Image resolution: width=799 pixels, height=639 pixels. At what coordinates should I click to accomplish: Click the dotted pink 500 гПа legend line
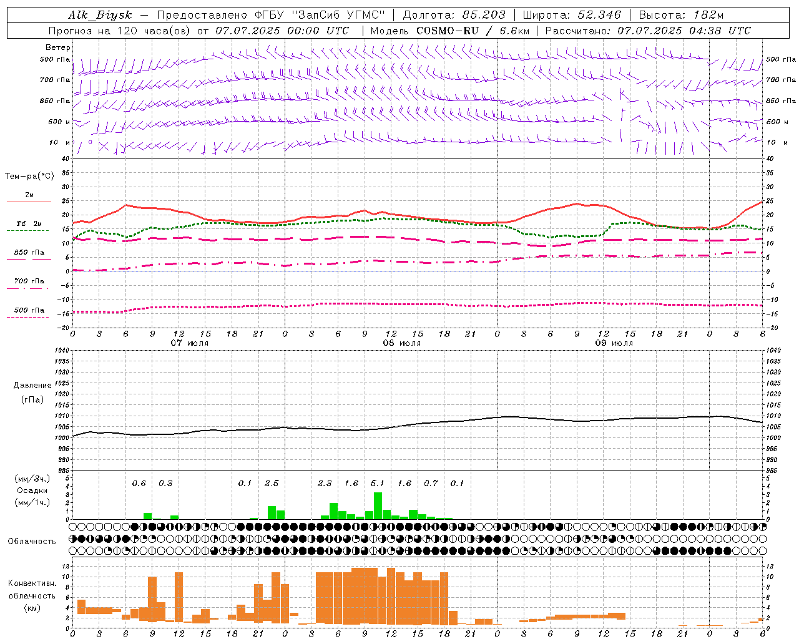click(27, 317)
